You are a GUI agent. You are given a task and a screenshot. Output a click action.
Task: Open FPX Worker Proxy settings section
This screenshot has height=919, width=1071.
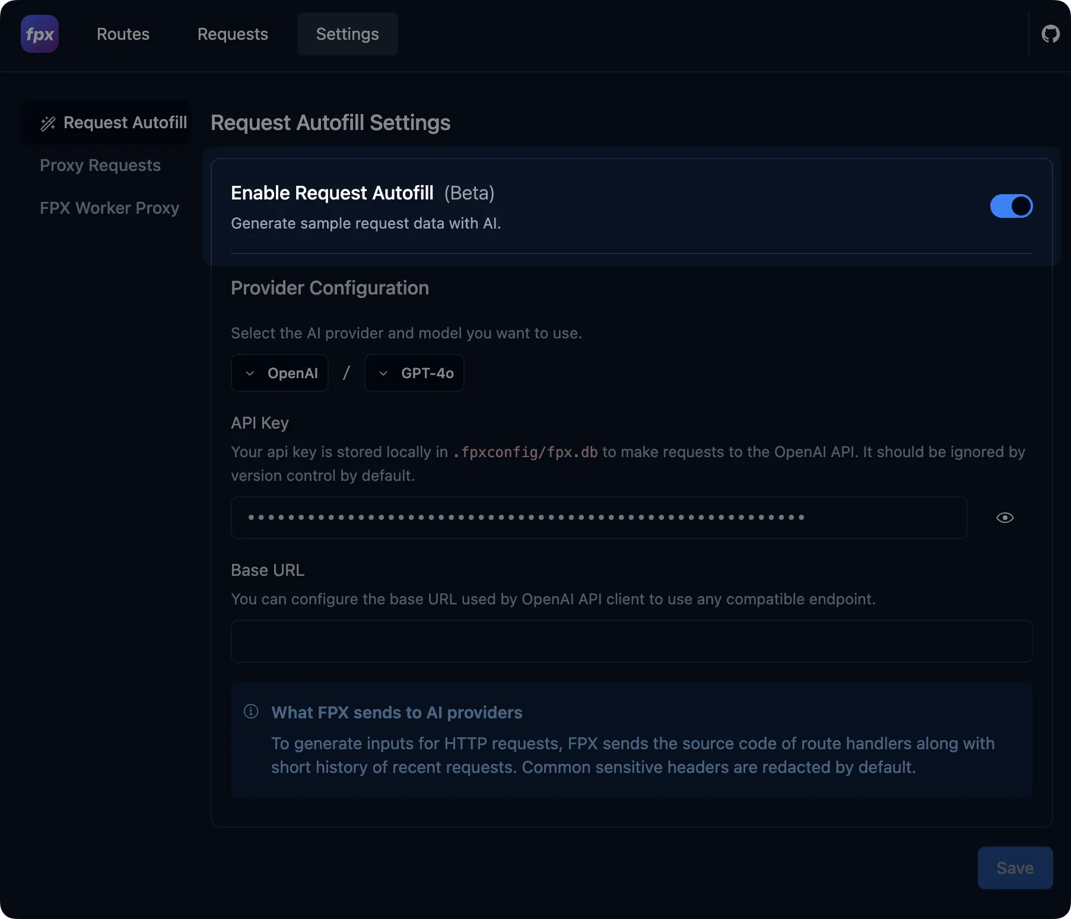coord(109,208)
